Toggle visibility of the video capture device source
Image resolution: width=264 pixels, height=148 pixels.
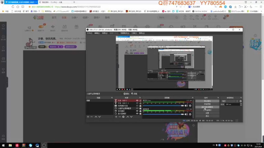click(137, 106)
